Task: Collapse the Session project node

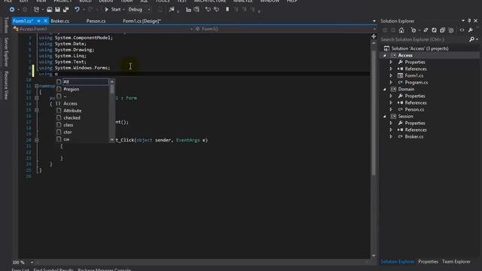Action: [x=385, y=116]
